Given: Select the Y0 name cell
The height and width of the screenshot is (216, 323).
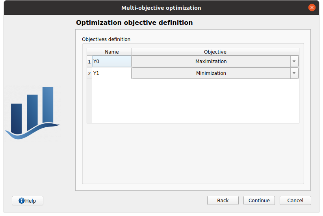Looking at the screenshot, I should 111,61.
